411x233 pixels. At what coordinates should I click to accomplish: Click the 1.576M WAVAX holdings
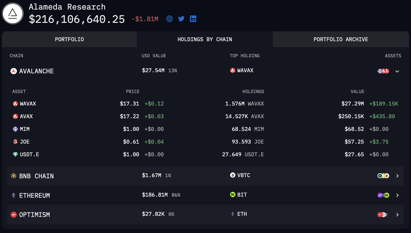coord(244,104)
